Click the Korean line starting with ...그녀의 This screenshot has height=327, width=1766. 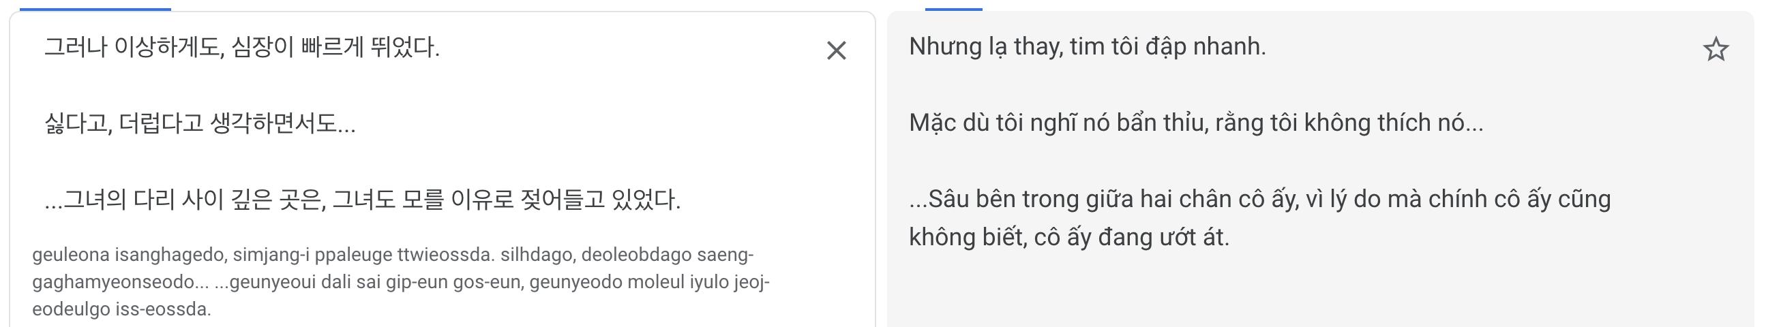tap(362, 200)
